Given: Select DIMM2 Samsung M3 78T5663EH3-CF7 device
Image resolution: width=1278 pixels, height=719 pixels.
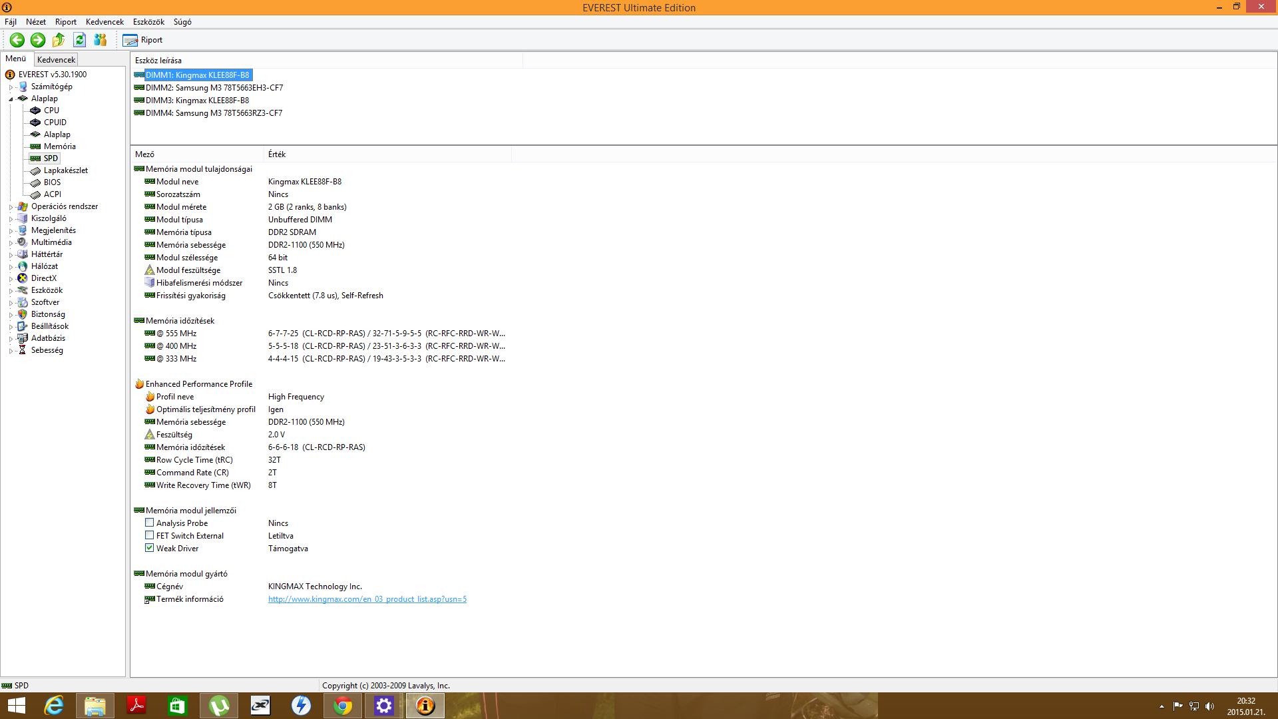Looking at the screenshot, I should click(x=214, y=88).
